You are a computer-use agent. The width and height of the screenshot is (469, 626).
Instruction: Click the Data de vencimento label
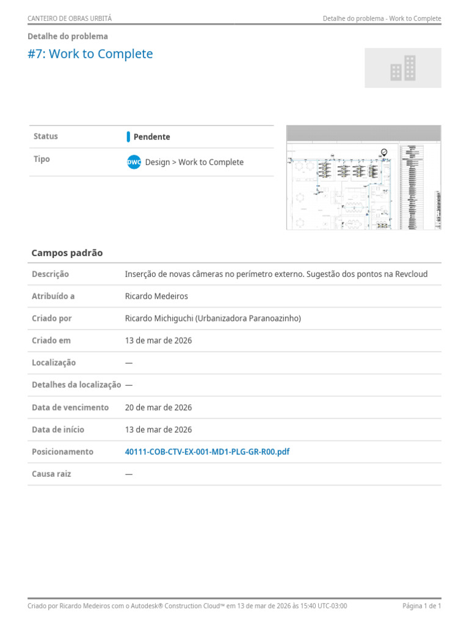pos(70,407)
